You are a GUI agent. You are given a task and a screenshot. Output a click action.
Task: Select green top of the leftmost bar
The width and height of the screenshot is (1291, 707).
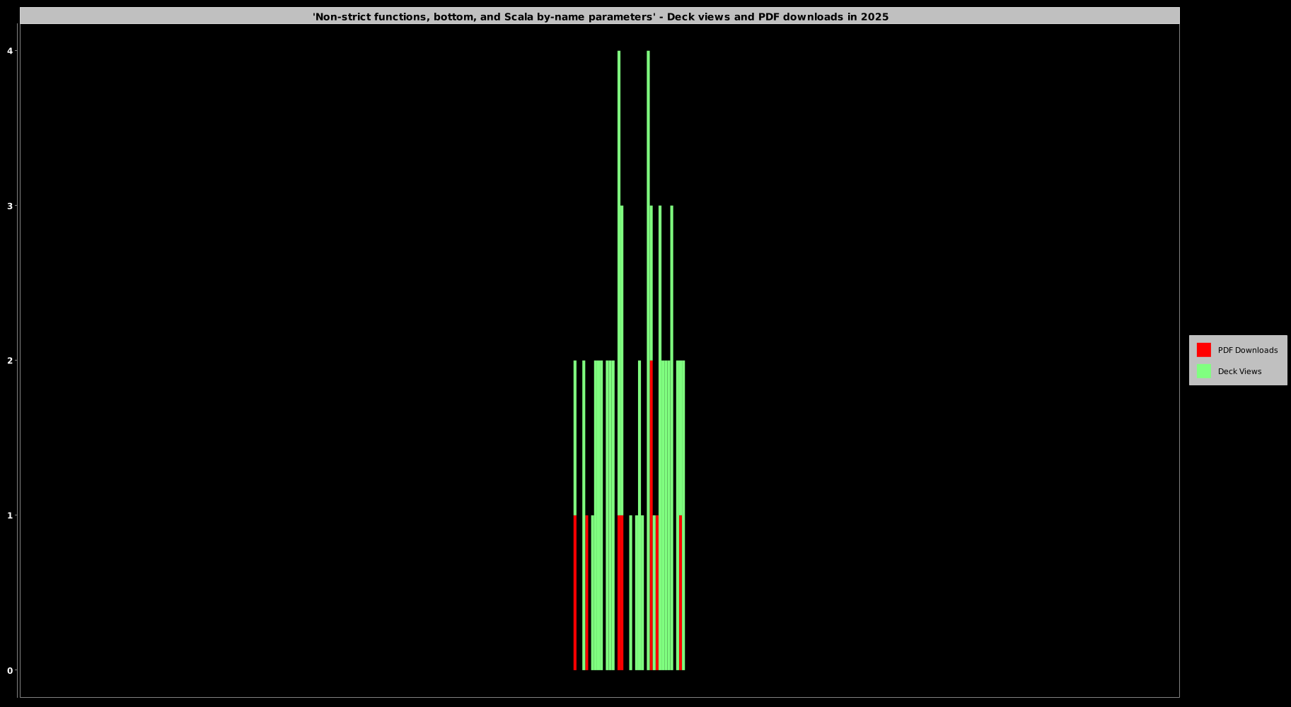575,438
